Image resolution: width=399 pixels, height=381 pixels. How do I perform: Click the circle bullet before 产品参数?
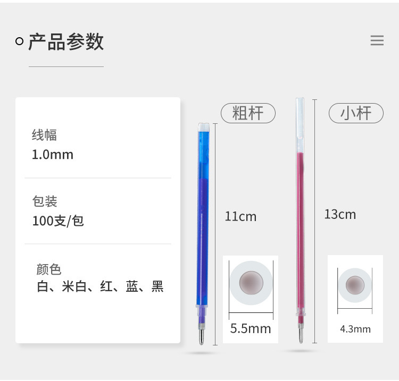[20, 41]
